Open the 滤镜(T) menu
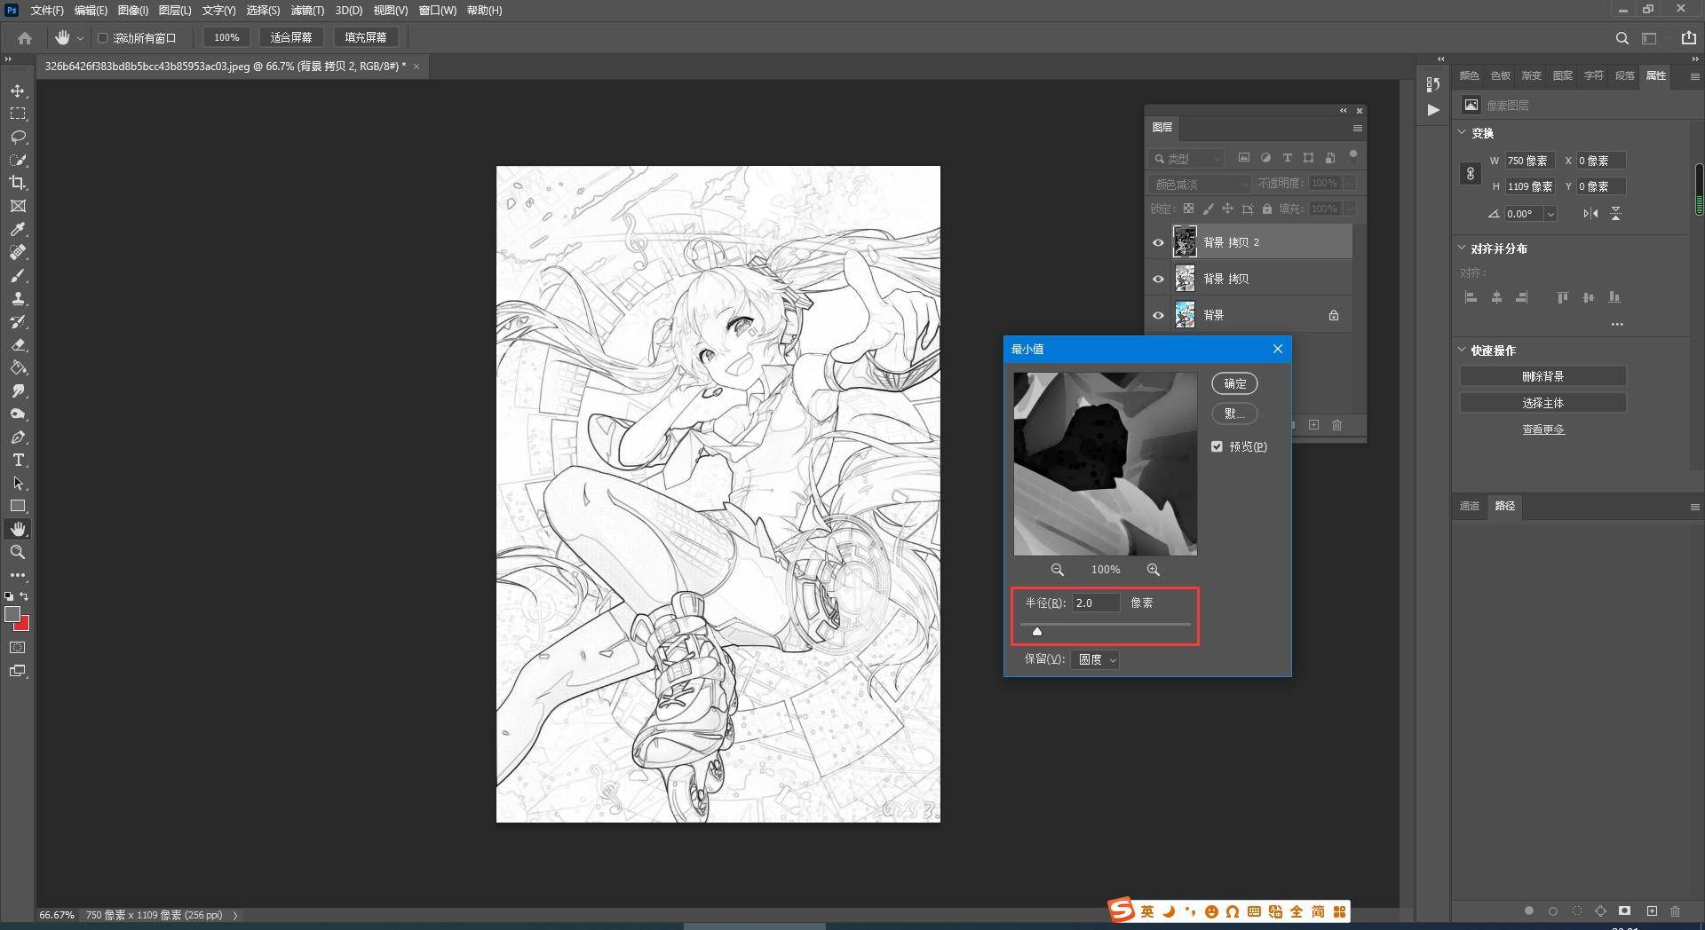1705x930 pixels. (307, 11)
